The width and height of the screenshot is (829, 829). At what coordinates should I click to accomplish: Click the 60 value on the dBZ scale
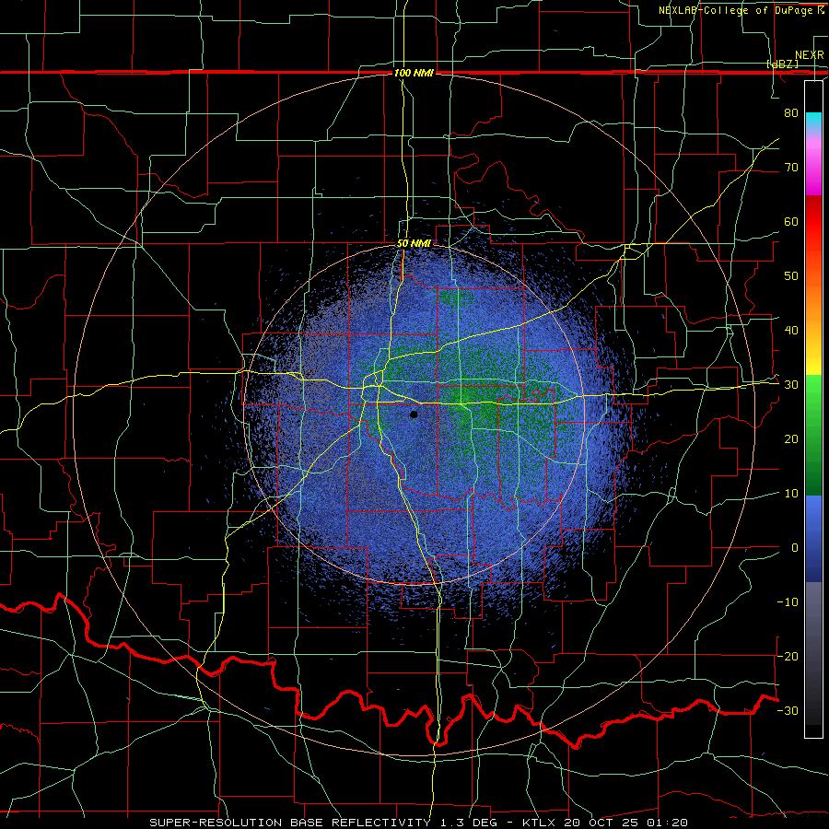[791, 221]
